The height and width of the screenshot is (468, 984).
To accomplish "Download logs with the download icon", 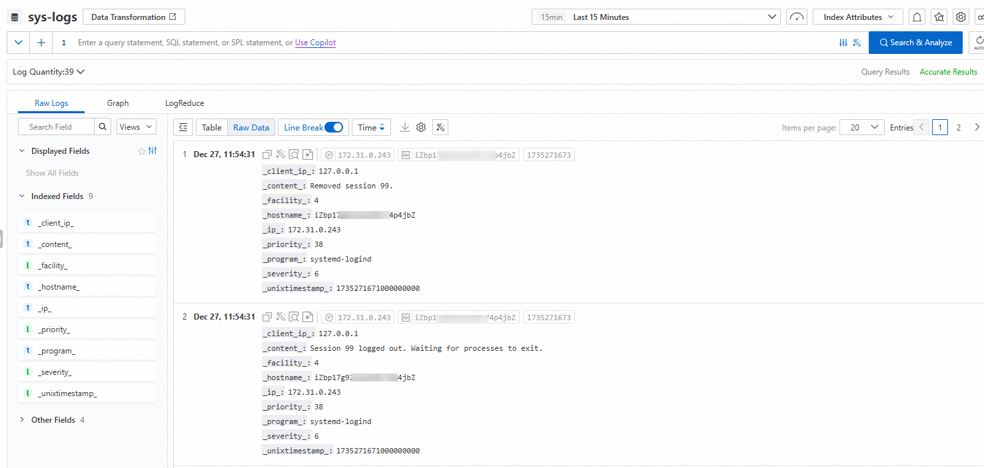I will pos(404,127).
